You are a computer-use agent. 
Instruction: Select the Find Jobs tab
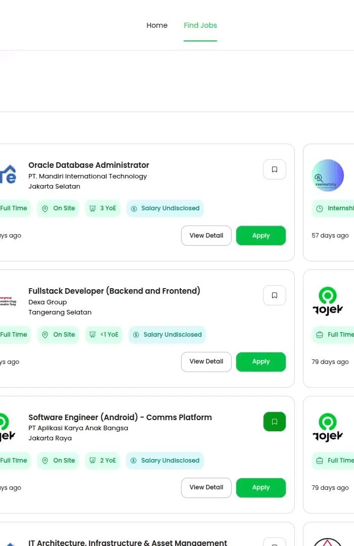click(x=200, y=25)
